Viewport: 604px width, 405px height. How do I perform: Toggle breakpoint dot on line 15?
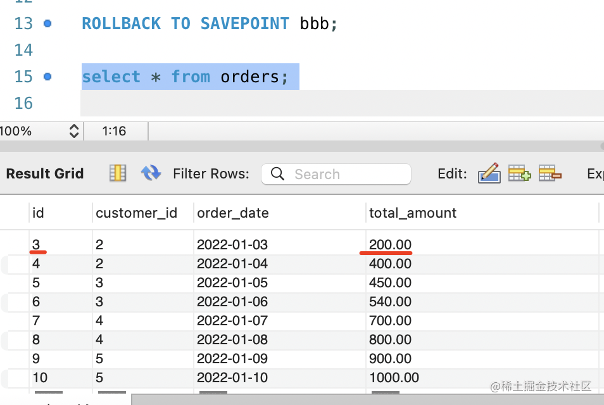47,77
